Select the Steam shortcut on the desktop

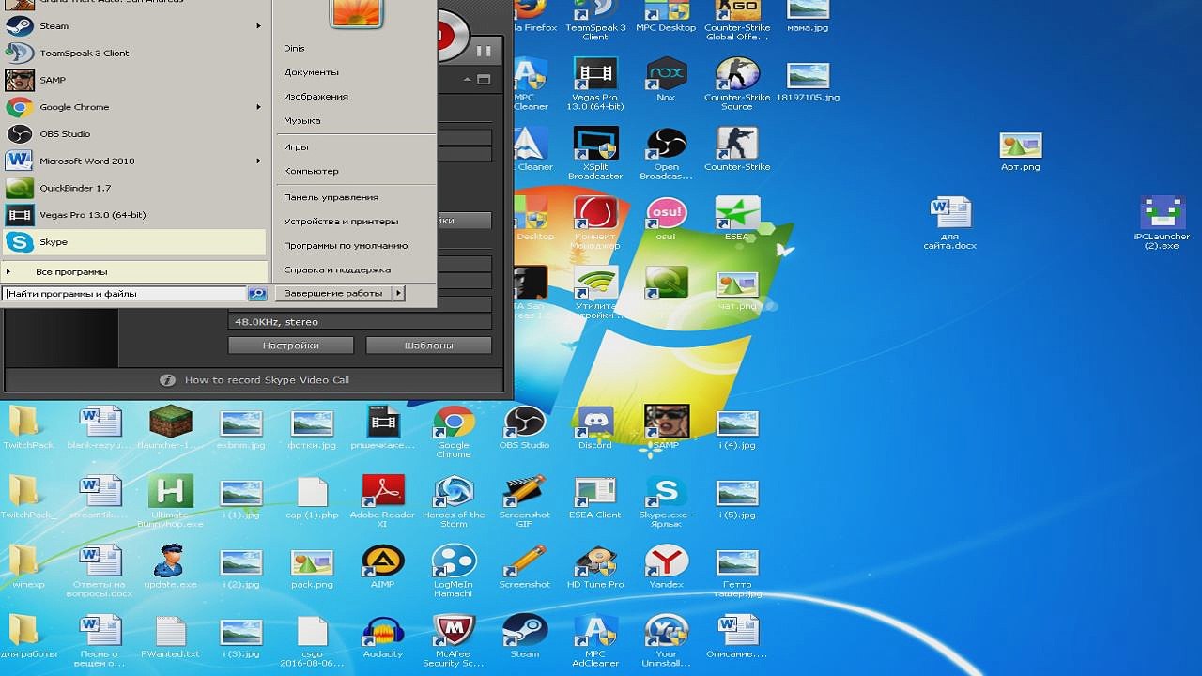tap(524, 637)
